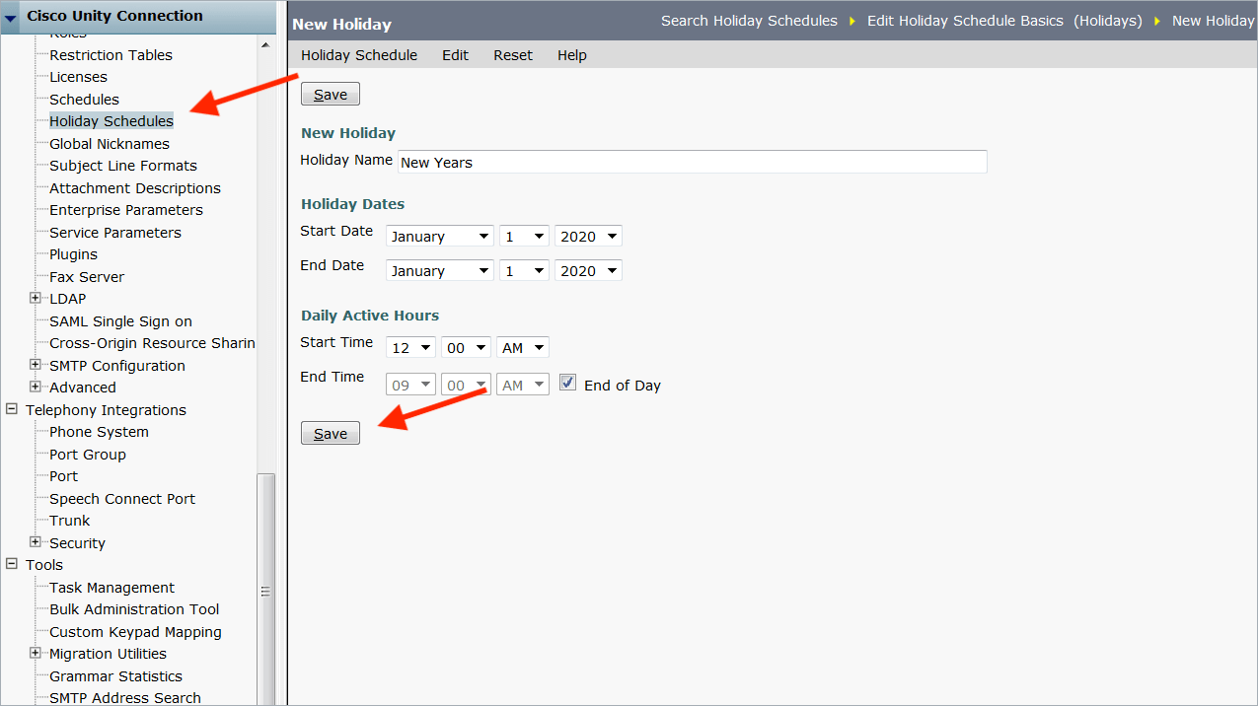Open Phone System under Telephony Integrations

[99, 432]
